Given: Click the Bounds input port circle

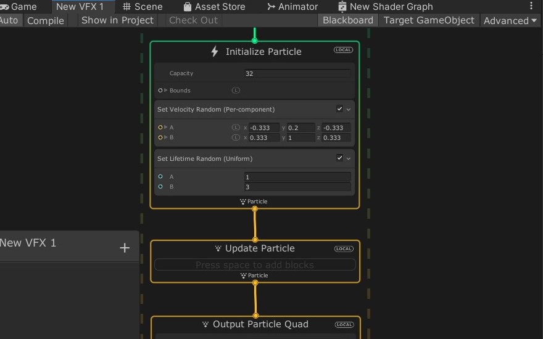Looking at the screenshot, I should (x=160, y=90).
